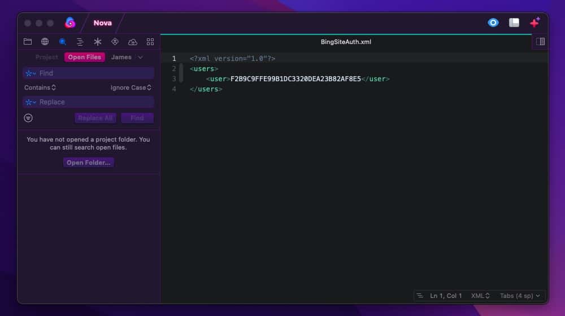Click the Find button
Viewport: 565px width, 316px height.
click(x=137, y=118)
